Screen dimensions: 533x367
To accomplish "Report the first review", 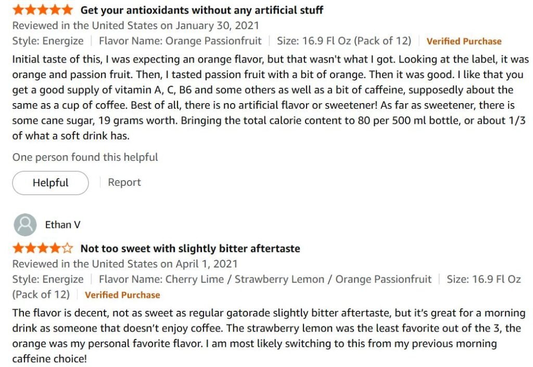I will point(124,182).
